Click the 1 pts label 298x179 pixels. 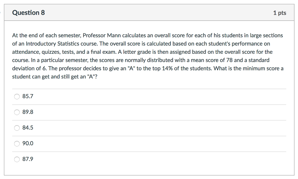point(280,12)
